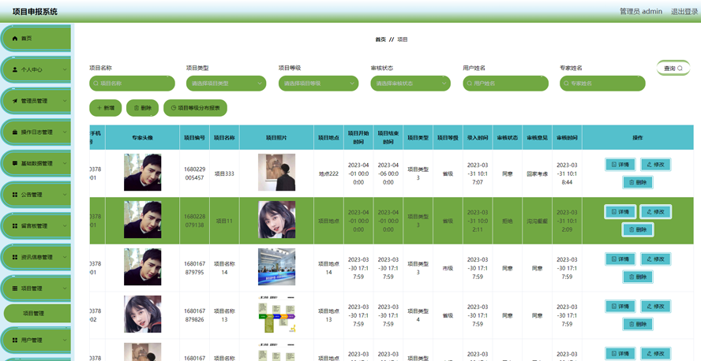Click the grid icon beside 用户管理
Viewport: 701px width, 361px height.
(x=15, y=340)
